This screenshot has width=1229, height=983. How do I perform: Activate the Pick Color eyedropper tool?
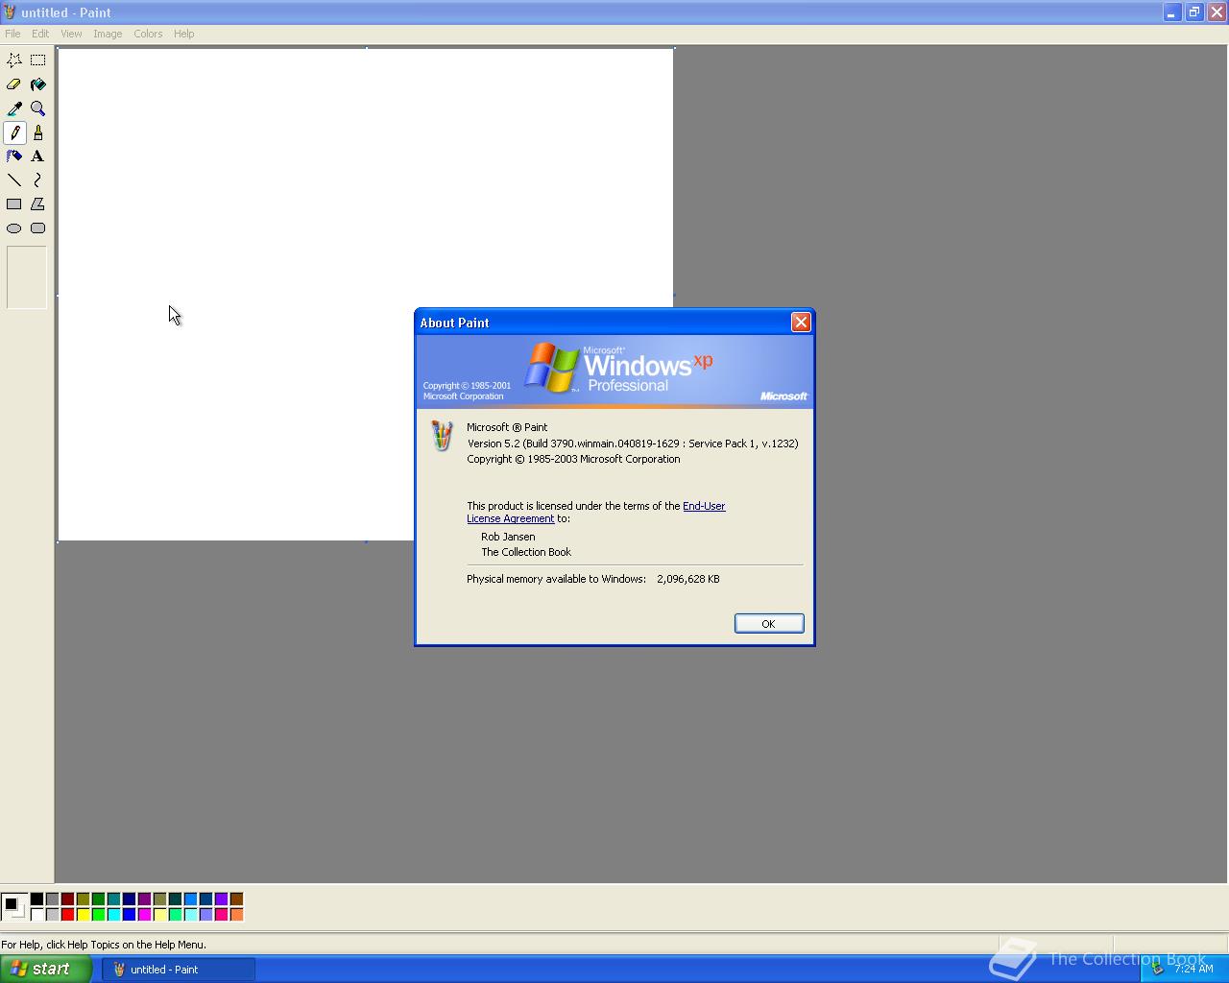coord(14,108)
